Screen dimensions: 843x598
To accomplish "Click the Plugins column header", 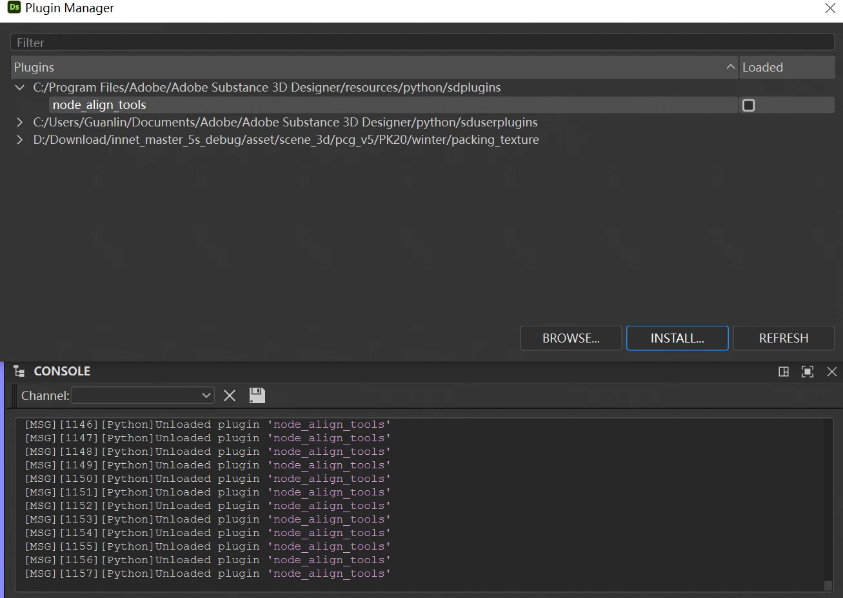I will (375, 67).
